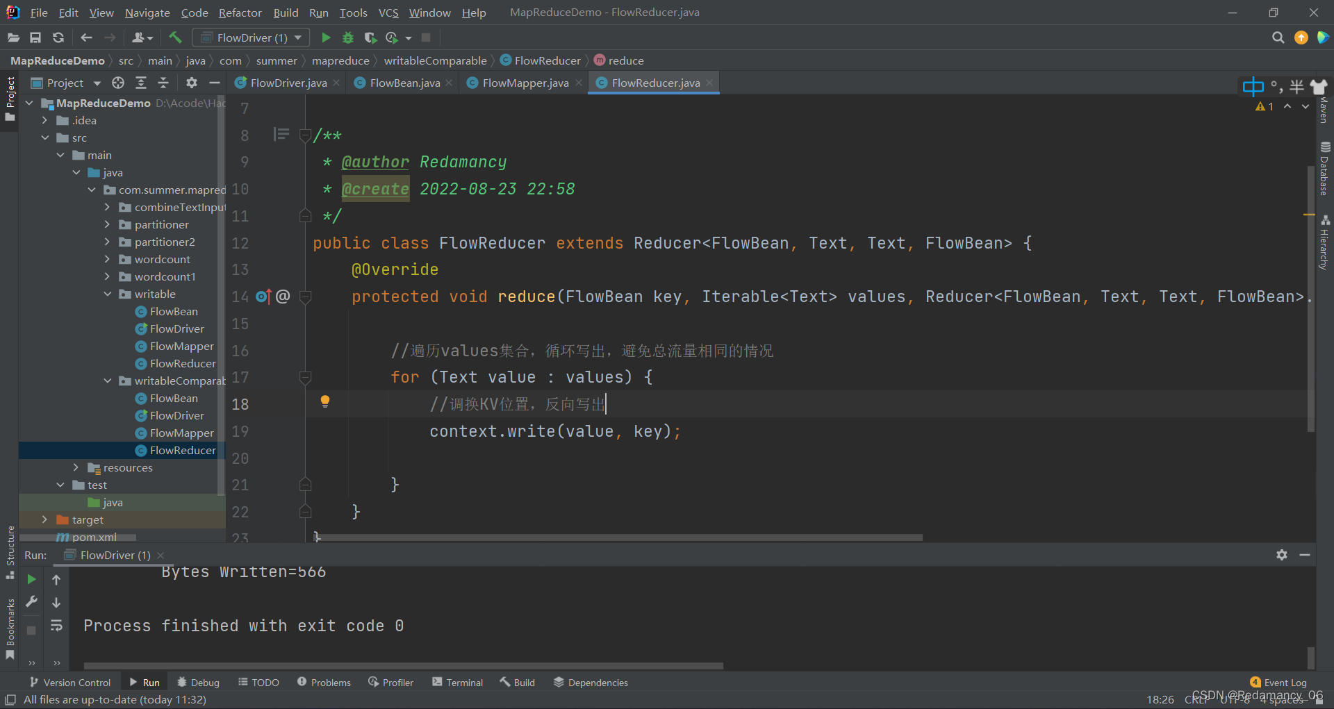1334x709 pixels.
Task: Build project with the hammer icon
Action: (175, 37)
